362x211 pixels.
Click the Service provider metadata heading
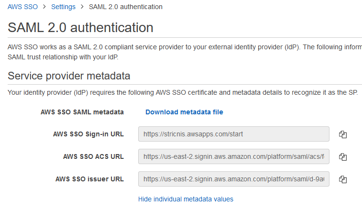tap(69, 76)
